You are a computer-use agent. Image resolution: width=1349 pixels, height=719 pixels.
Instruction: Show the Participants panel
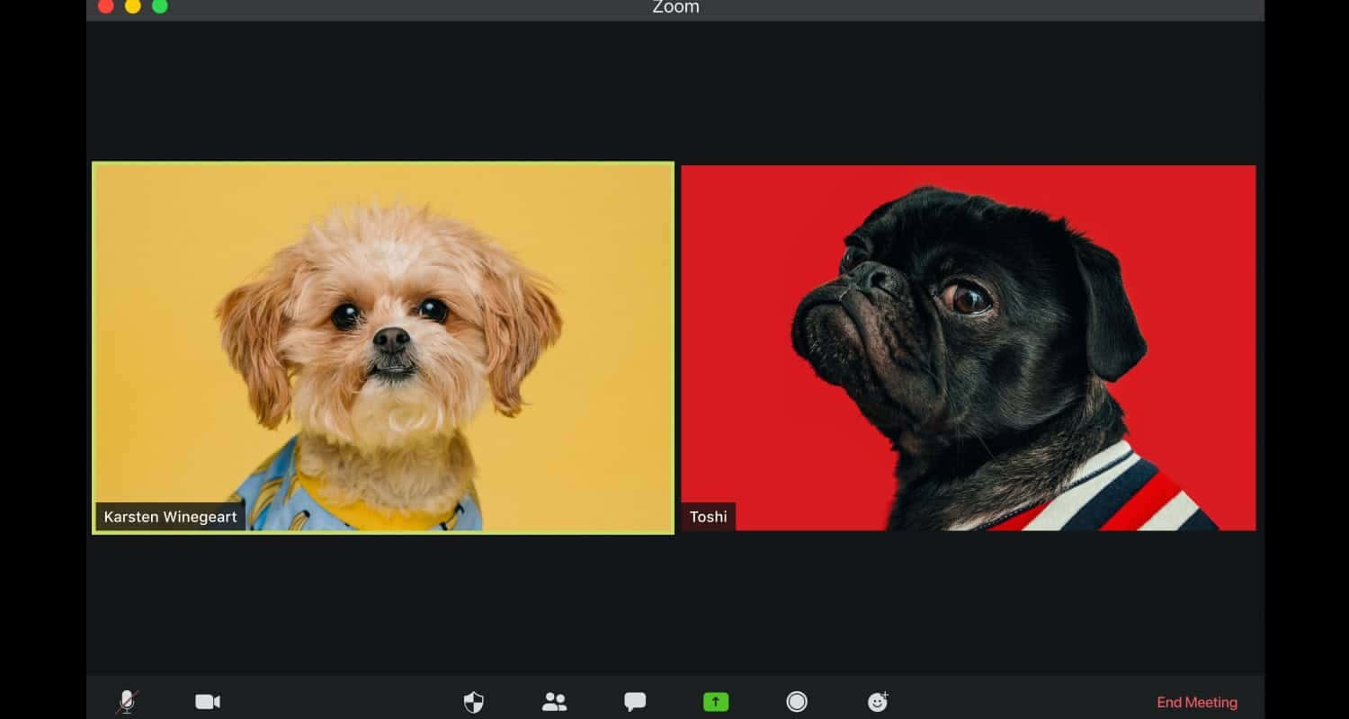554,702
